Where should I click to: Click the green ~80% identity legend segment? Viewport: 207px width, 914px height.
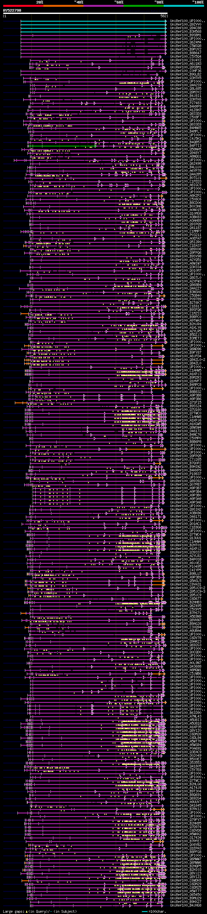click(x=144, y=6)
